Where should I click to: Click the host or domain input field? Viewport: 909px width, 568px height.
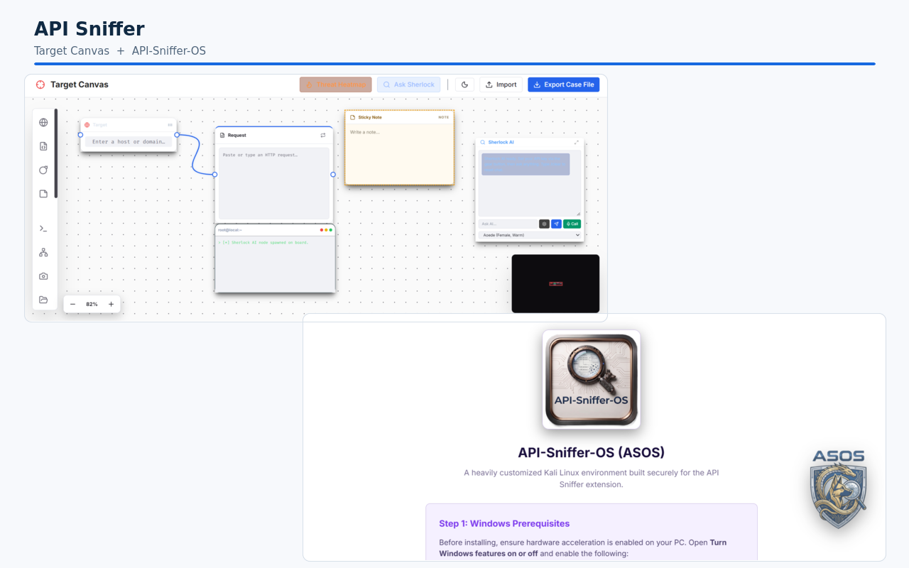click(129, 142)
